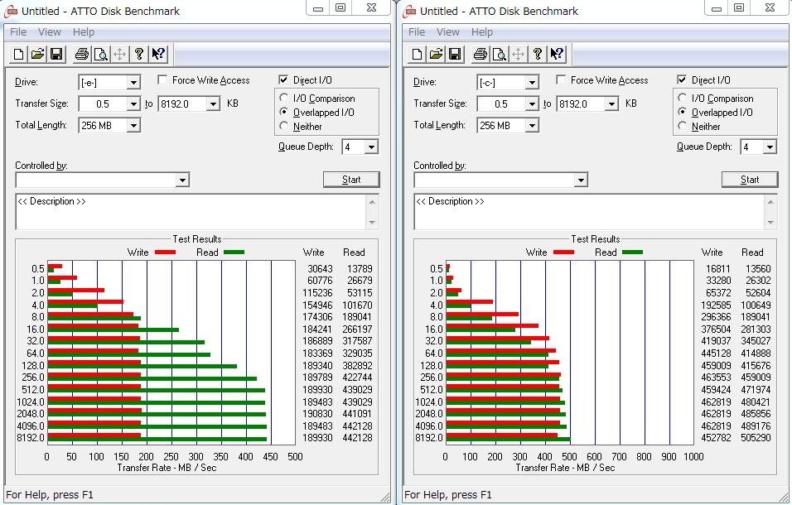Click the Description text box in left window
This screenshot has width=792, height=505.
[191, 211]
